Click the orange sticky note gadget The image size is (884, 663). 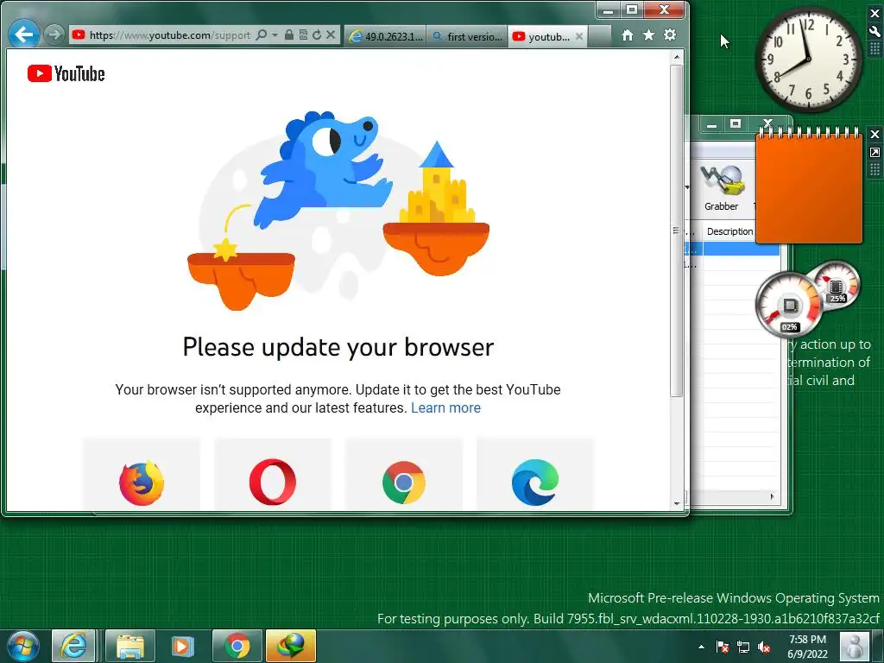pyautogui.click(x=809, y=187)
